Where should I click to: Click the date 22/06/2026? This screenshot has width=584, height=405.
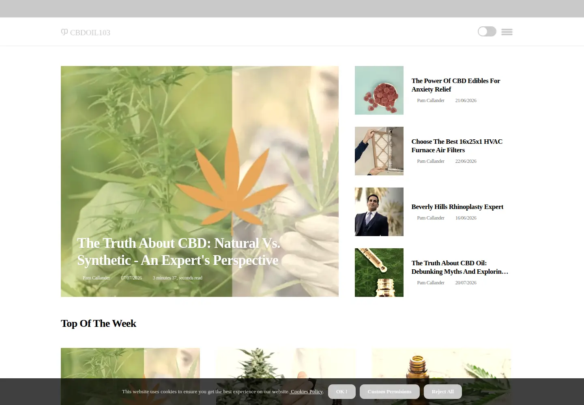click(466, 161)
